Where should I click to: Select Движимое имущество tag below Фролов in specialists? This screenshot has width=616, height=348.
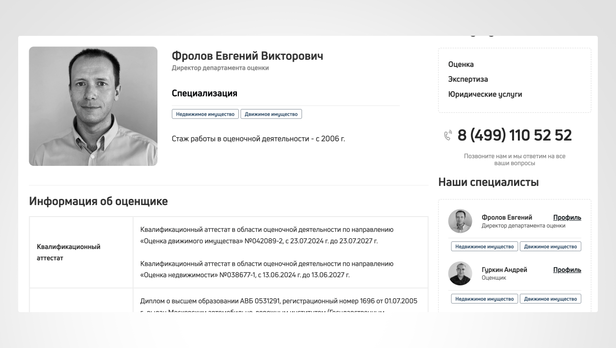pyautogui.click(x=550, y=247)
